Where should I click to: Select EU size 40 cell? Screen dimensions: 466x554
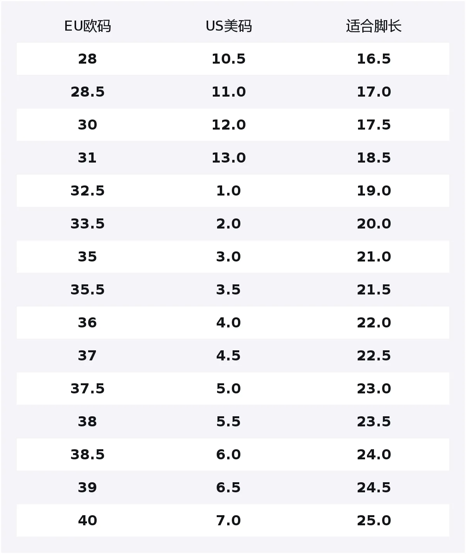(x=87, y=521)
